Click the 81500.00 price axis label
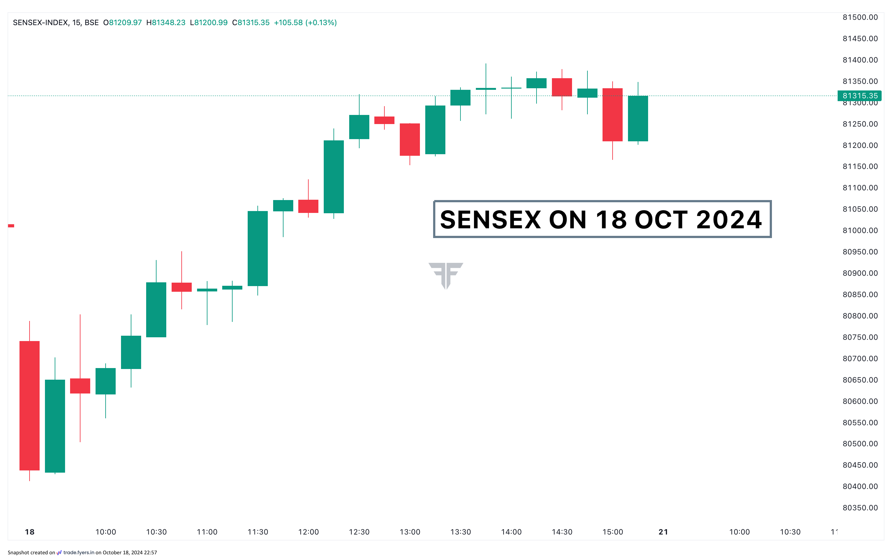Viewport: 892px width, 559px height. click(860, 17)
